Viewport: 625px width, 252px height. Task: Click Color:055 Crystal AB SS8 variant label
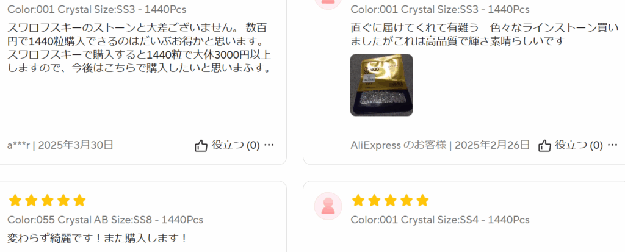(x=105, y=220)
